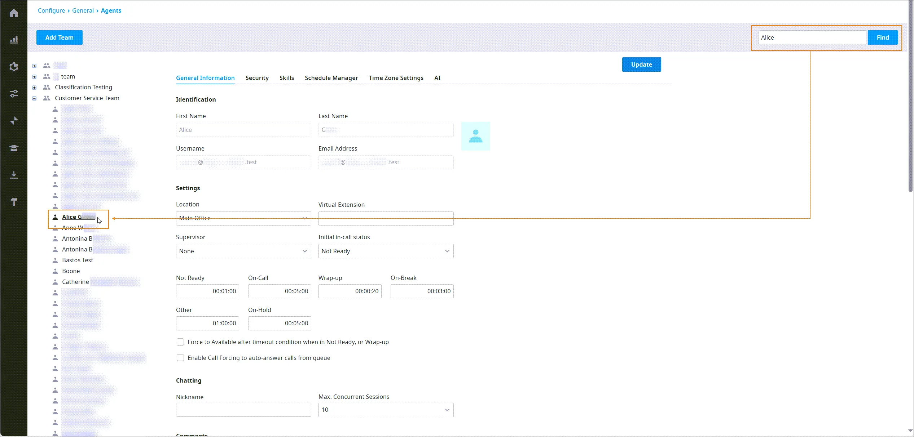Click the Virtual Extension input field
The width and height of the screenshot is (914, 437).
point(386,218)
